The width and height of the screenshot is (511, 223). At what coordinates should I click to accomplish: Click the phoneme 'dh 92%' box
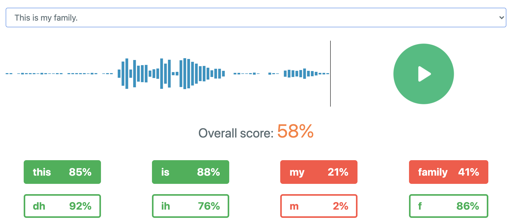tap(62, 206)
